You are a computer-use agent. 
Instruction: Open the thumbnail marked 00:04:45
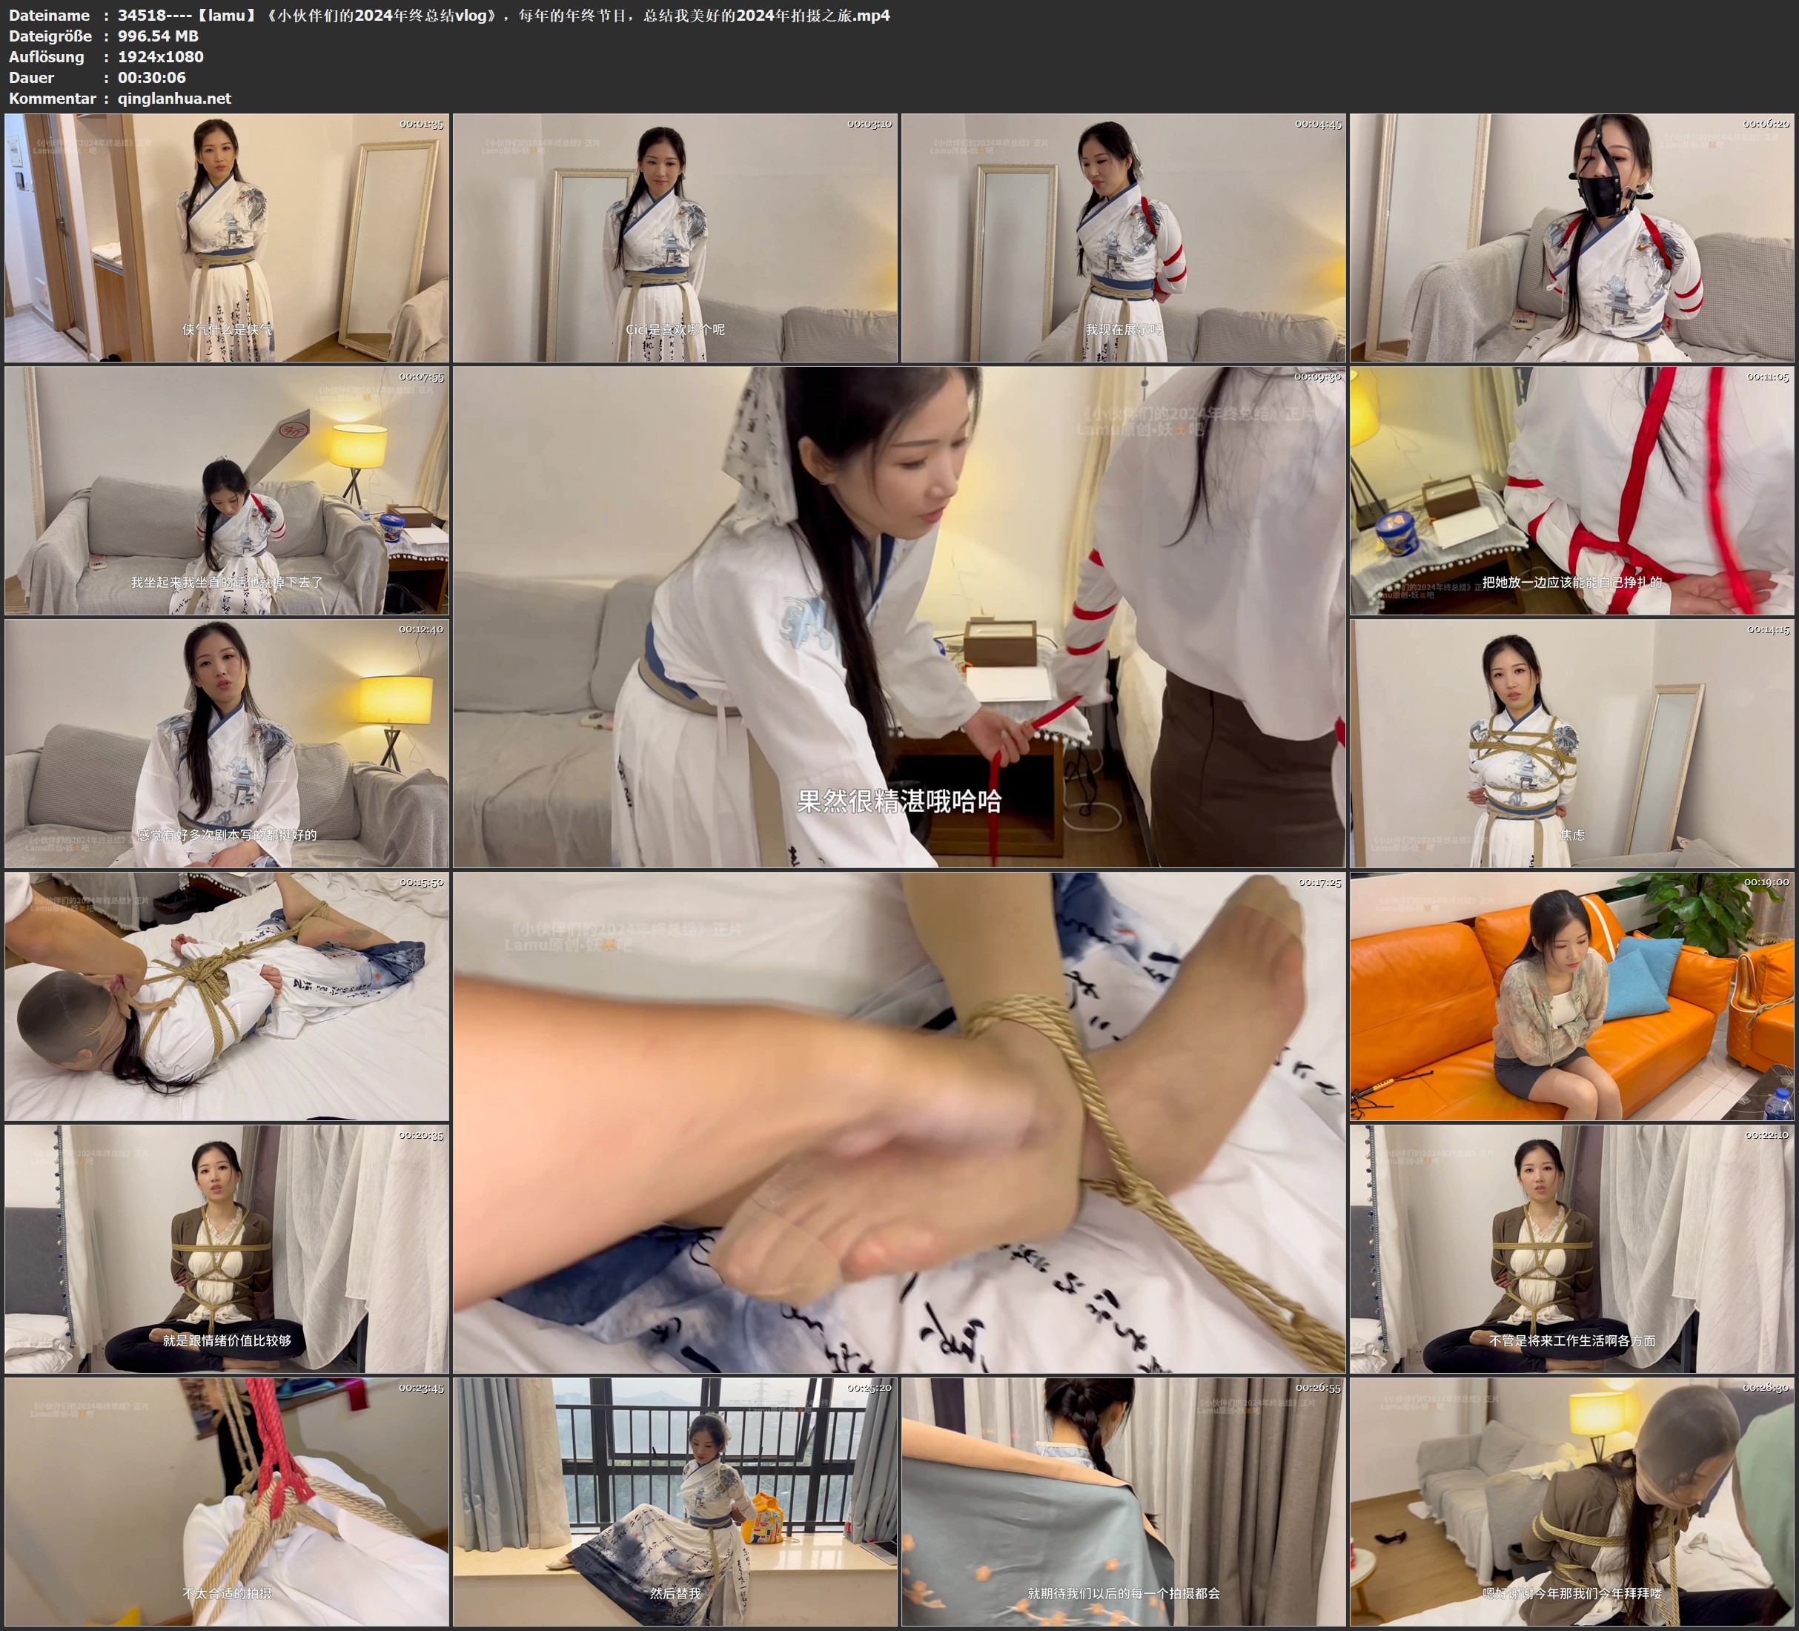point(1124,237)
